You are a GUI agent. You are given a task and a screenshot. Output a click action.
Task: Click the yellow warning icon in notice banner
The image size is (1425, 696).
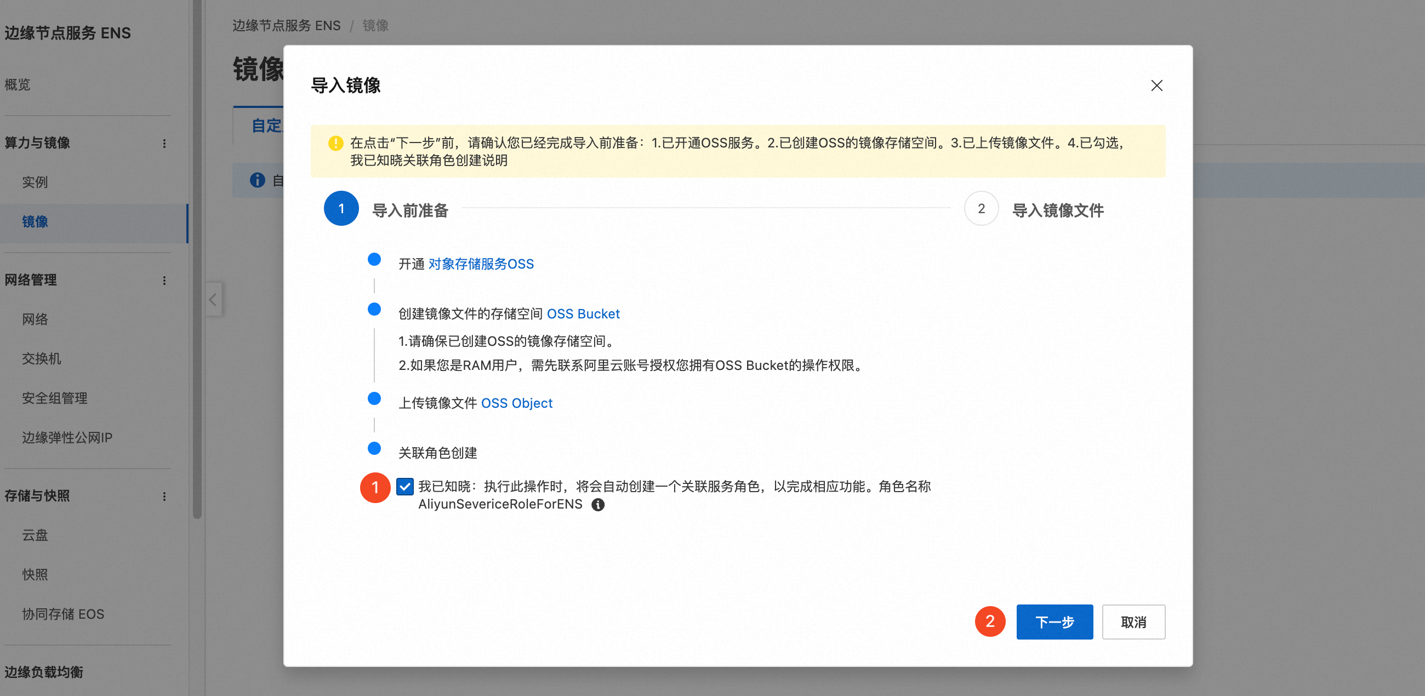[x=335, y=143]
